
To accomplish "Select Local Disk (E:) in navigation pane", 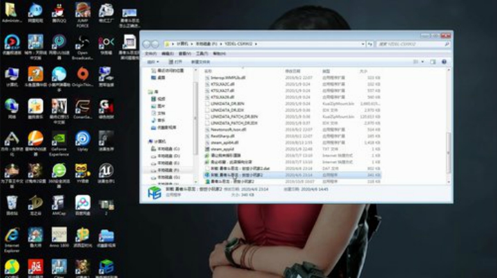I will (x=166, y=163).
